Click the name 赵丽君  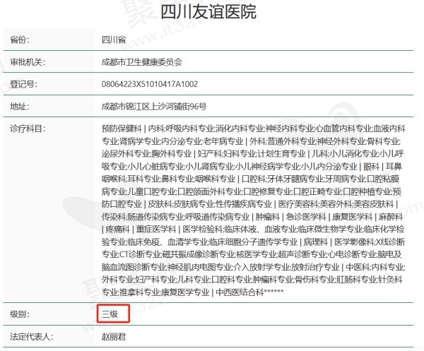tap(114, 337)
